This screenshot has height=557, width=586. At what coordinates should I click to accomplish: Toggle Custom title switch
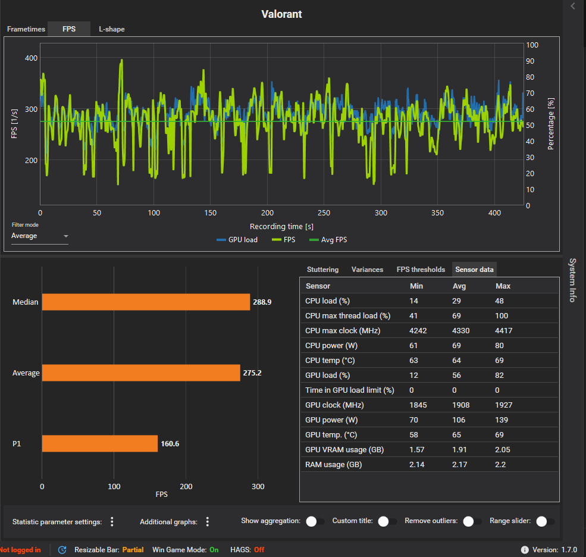click(387, 521)
